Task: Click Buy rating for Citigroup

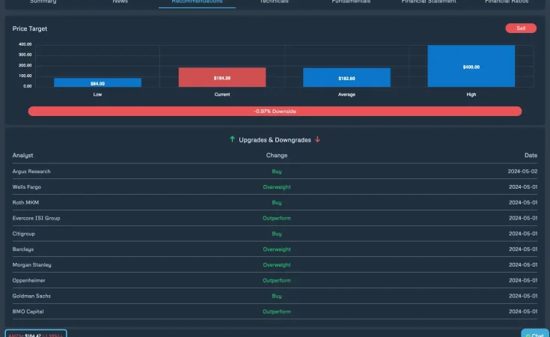Action: [277, 234]
